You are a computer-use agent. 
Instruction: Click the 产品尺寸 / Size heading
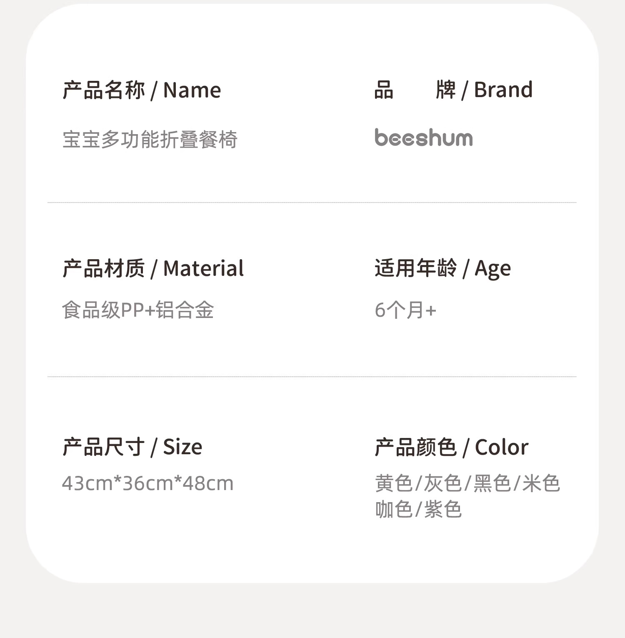132,447
